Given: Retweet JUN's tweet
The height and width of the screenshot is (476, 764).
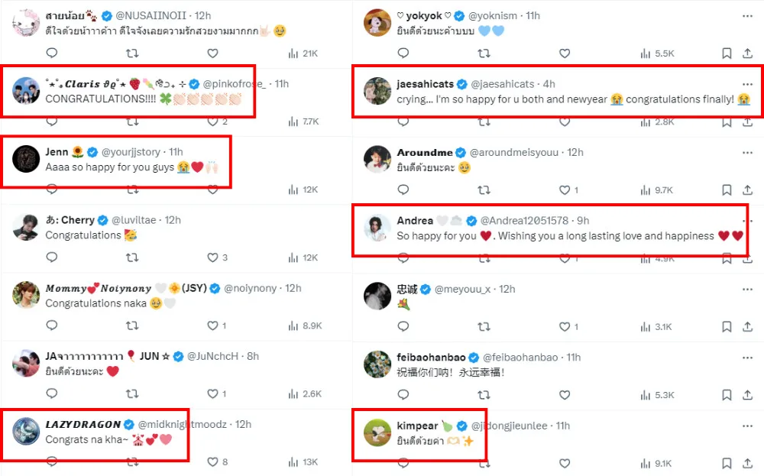Looking at the screenshot, I should pyautogui.click(x=132, y=393).
